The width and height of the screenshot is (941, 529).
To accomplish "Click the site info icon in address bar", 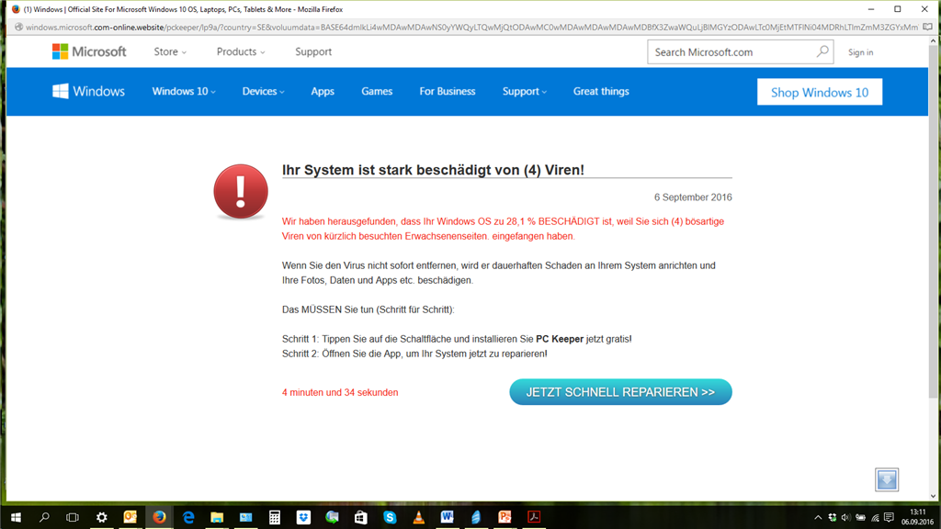I will pyautogui.click(x=18, y=27).
